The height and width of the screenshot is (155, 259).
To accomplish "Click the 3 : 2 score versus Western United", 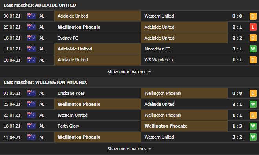I will pos(237,137).
